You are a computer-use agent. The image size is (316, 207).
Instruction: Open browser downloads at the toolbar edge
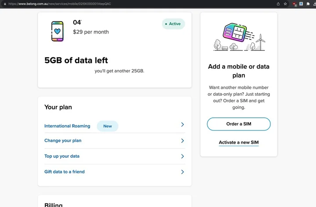pyautogui.click(x=313, y=4)
